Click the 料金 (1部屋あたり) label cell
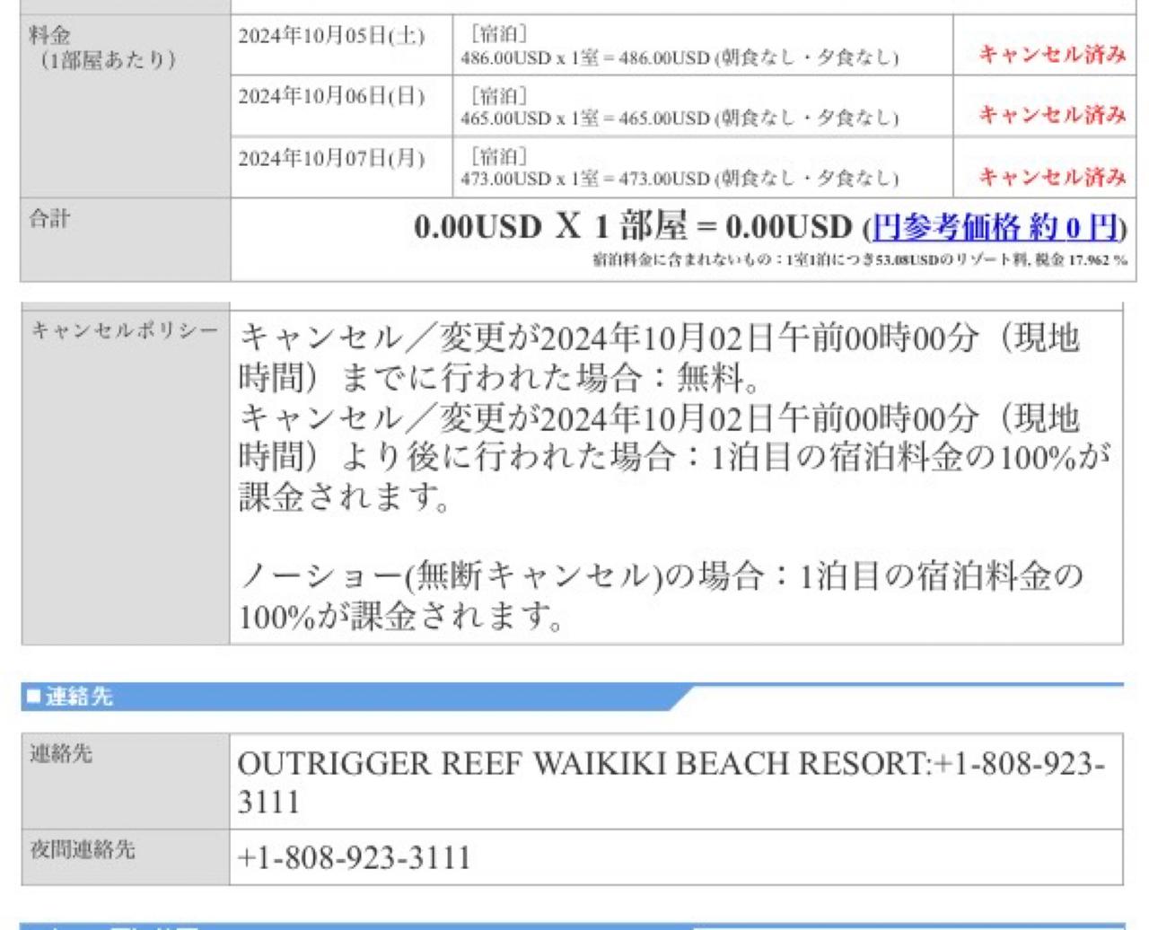Image resolution: width=1149 pixels, height=930 pixels. point(126,106)
